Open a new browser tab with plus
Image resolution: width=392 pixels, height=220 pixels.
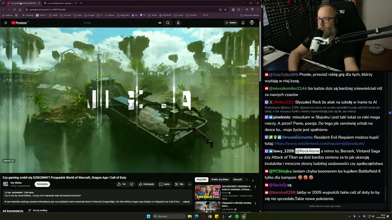pyautogui.click(x=81, y=3)
